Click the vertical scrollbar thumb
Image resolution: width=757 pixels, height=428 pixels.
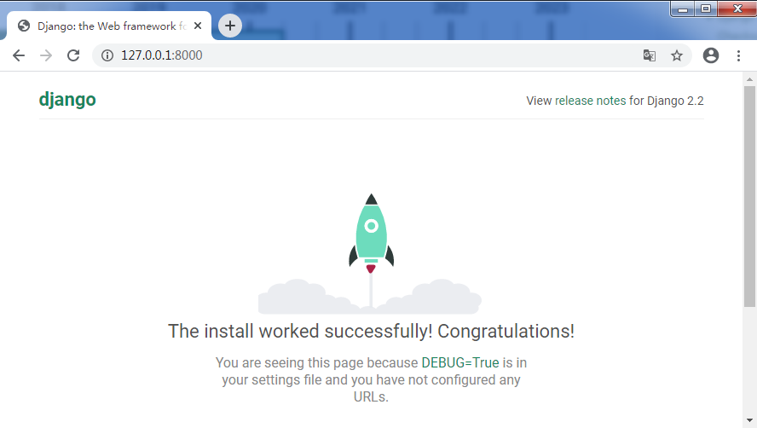749,196
